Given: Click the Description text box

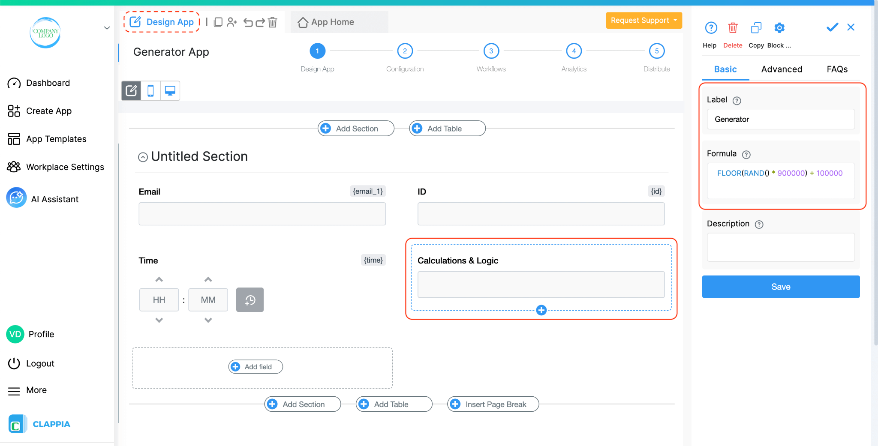Looking at the screenshot, I should [781, 247].
